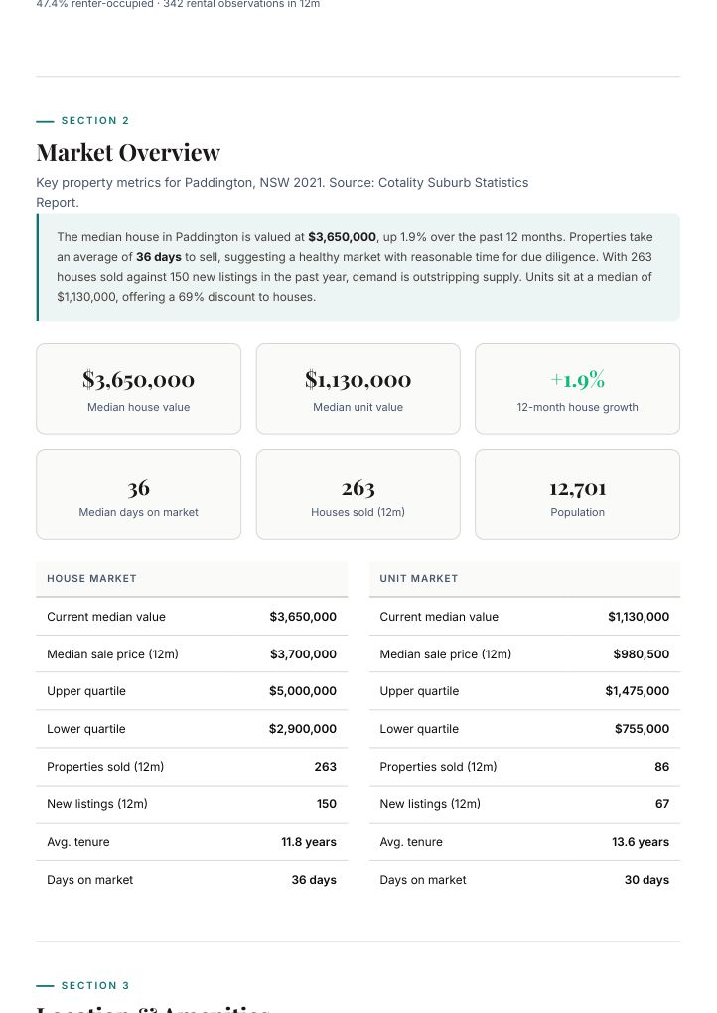Click the unit New listings (12m) label
This screenshot has height=1013, width=717.
tap(430, 804)
